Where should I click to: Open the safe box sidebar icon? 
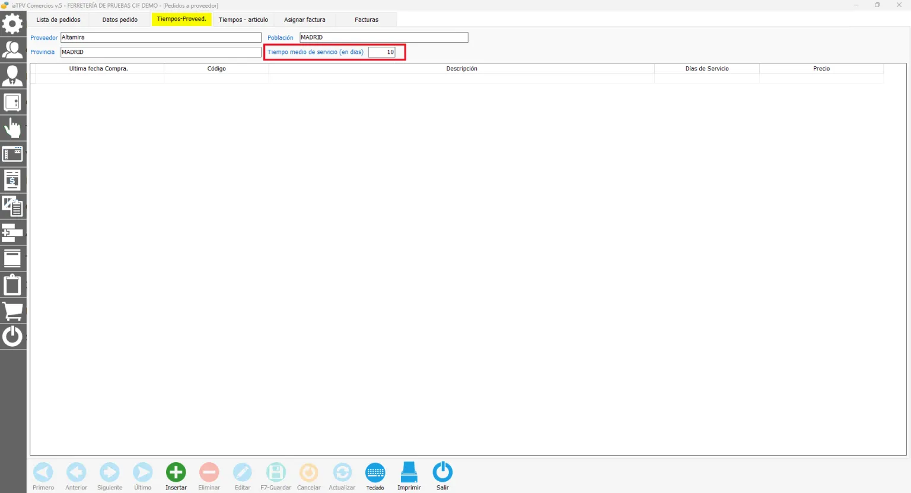click(12, 102)
